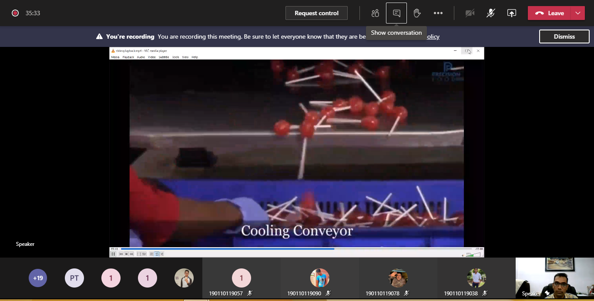Click the Share content tray icon
Screen dimensions: 594x301
coord(512,13)
